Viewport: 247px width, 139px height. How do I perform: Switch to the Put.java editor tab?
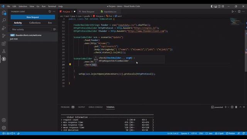coord(67,12)
